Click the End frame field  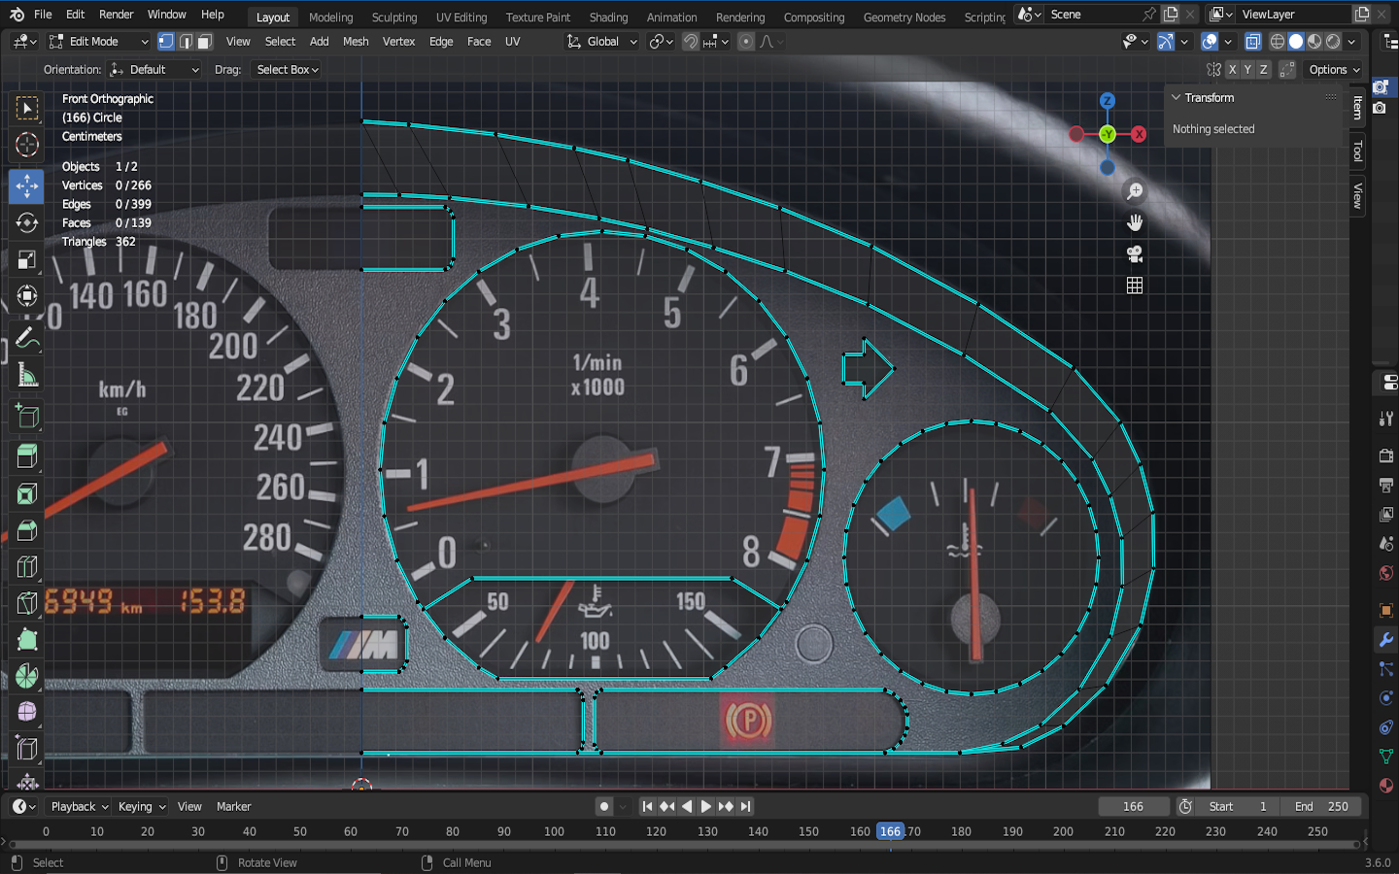pos(1321,806)
